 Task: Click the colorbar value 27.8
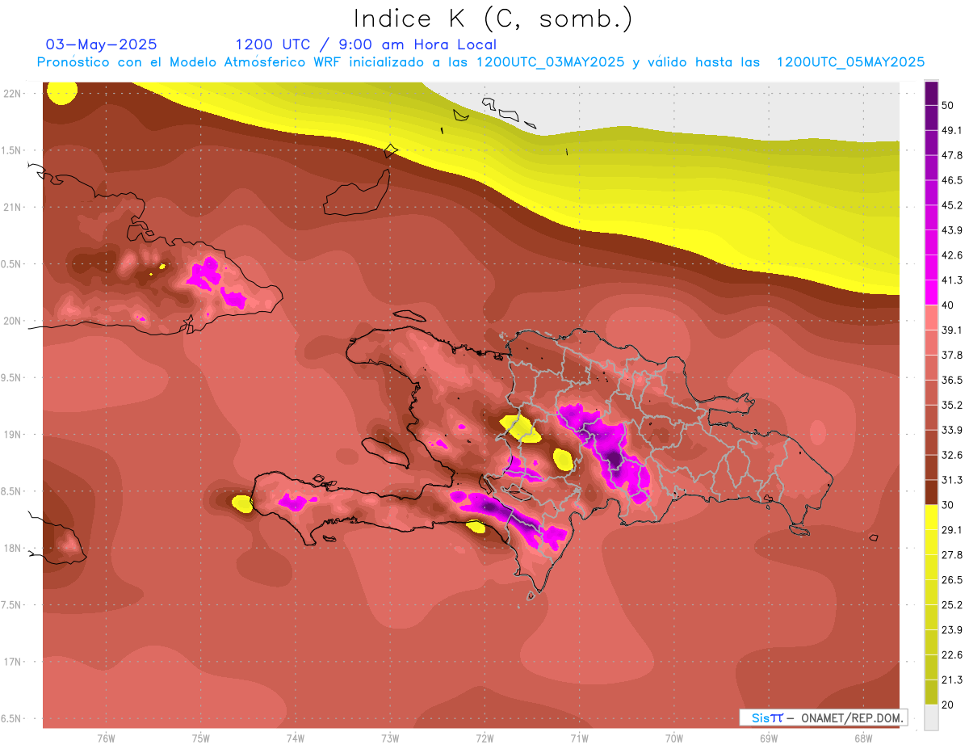point(951,555)
